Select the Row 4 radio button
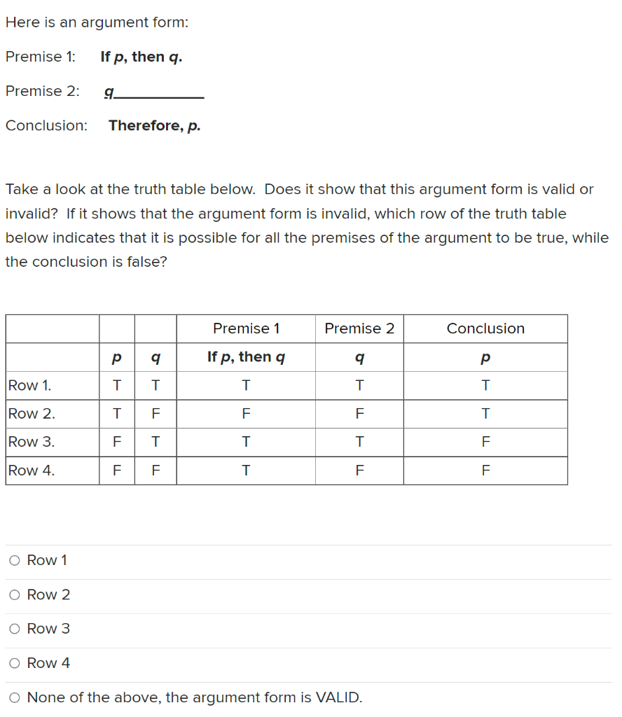Viewport: 622px width, 717px height. 14,663
